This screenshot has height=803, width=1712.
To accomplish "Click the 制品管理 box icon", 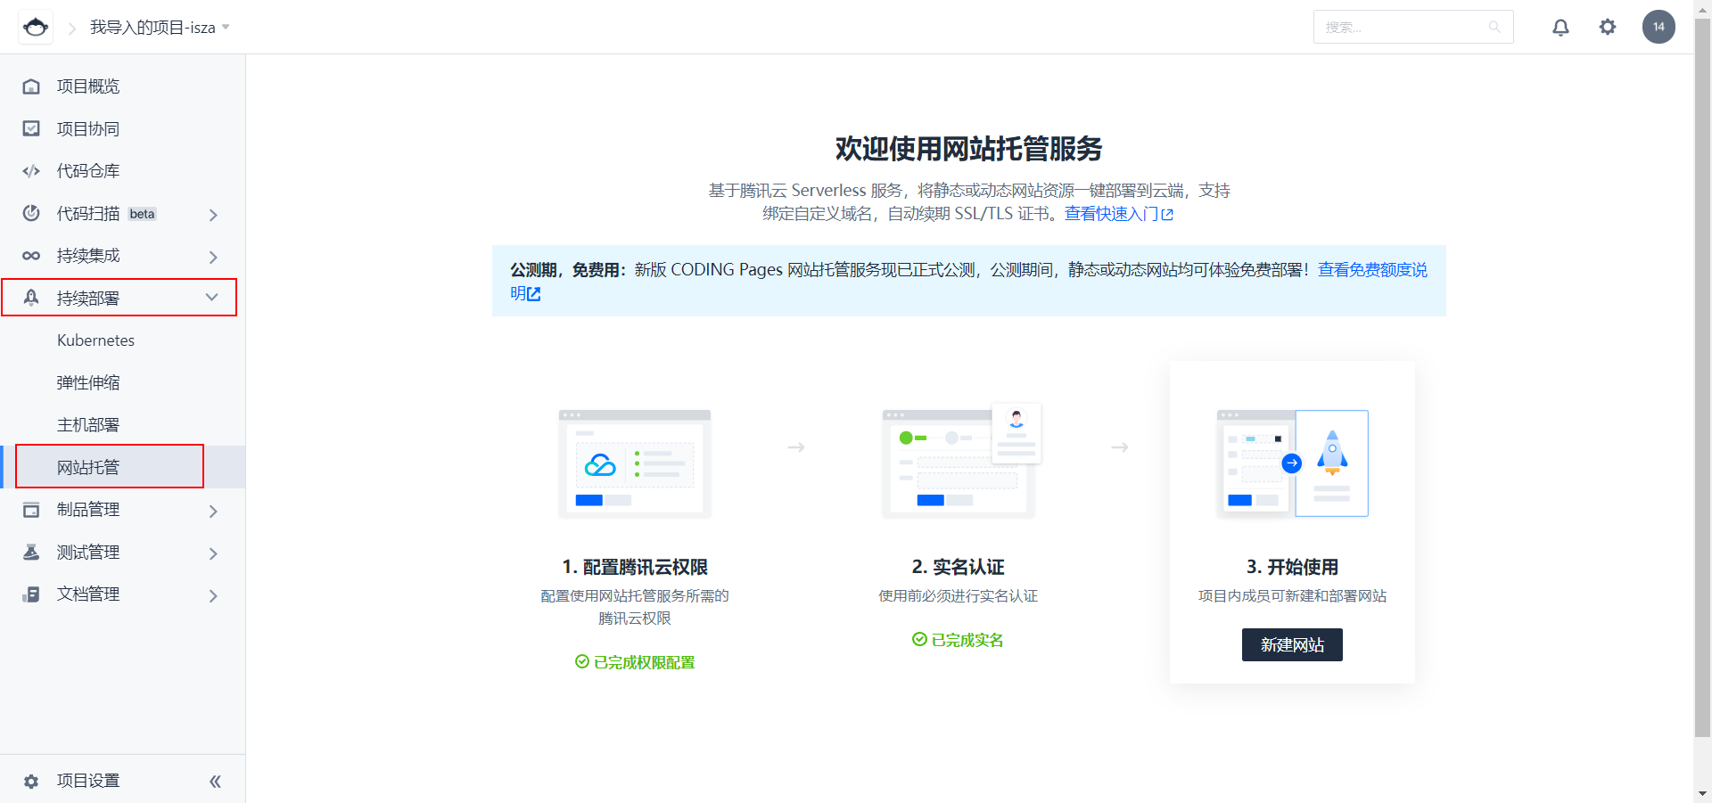I will [x=31, y=510].
